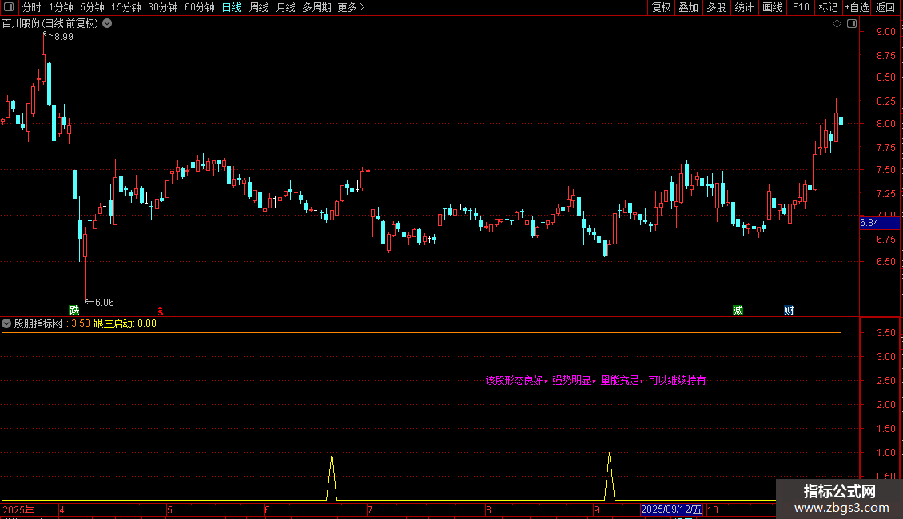Open F10 company information
The image size is (903, 519).
[801, 7]
